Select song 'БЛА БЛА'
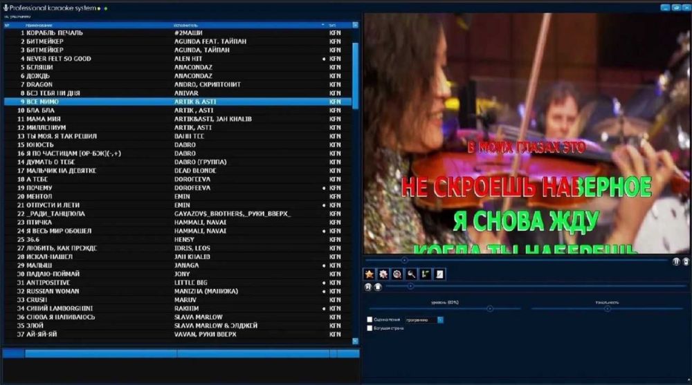The width and height of the screenshot is (692, 385). click(x=41, y=111)
